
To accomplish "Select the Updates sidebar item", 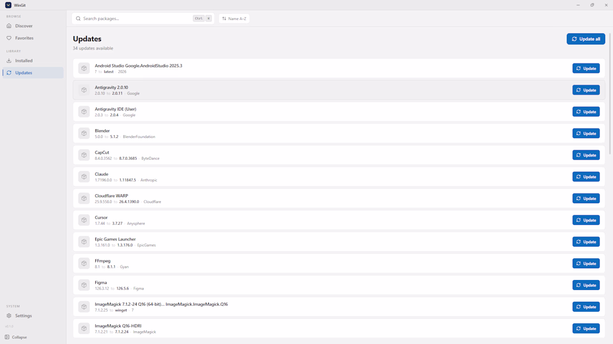I will (33, 72).
